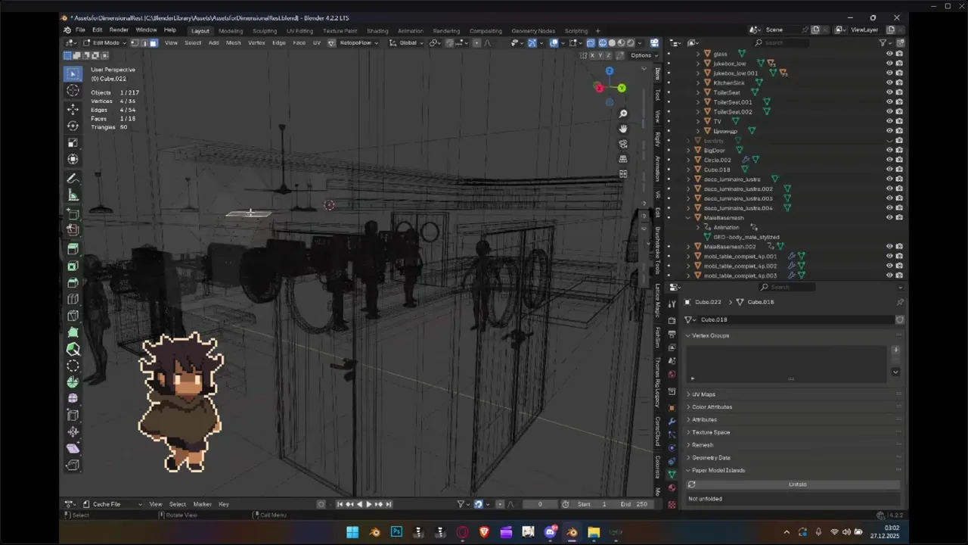Open the Mesh menu in viewport header
Viewport: 968px width, 545px height.
(x=234, y=43)
